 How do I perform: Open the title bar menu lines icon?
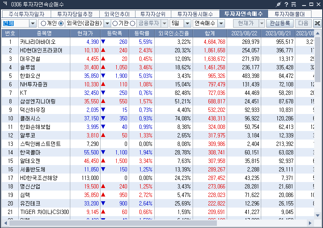click(294, 4)
